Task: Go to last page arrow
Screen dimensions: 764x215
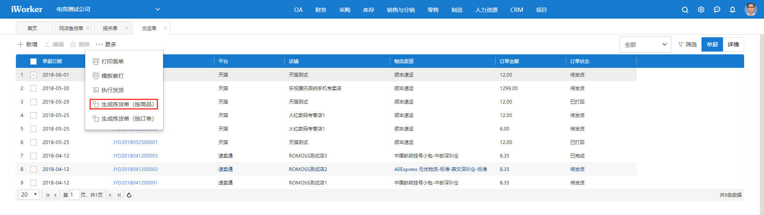Action: click(119, 195)
